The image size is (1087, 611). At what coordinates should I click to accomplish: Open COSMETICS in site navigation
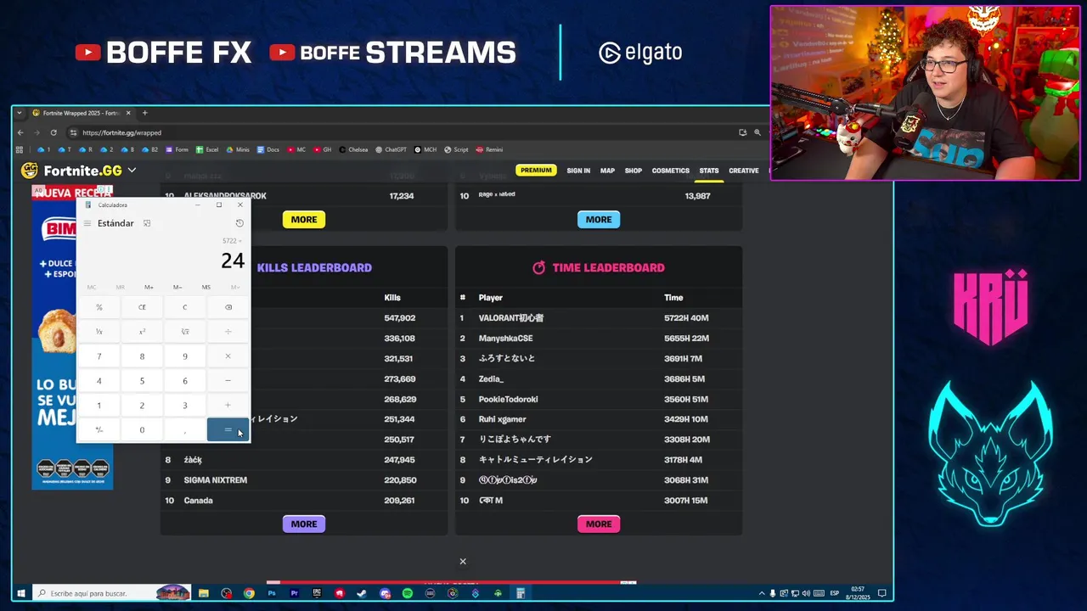(671, 171)
